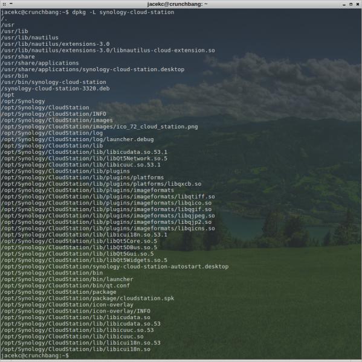Screen dimensions: 362x362
Task: Click the libQt5Gui.so.5 line
Action: (x=77, y=254)
